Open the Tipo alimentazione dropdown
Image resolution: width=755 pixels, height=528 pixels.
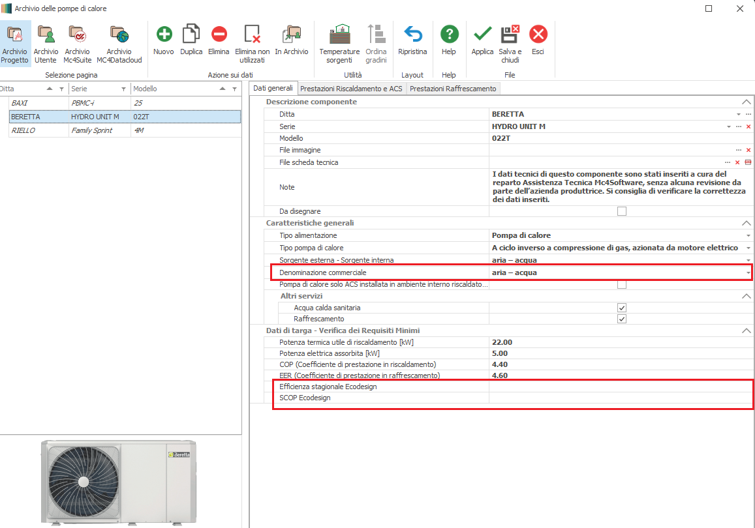pos(748,235)
